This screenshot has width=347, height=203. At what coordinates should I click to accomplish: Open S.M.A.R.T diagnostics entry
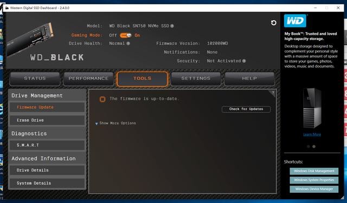point(47,145)
